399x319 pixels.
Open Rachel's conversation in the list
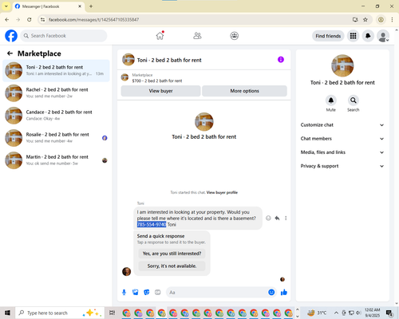pyautogui.click(x=56, y=93)
